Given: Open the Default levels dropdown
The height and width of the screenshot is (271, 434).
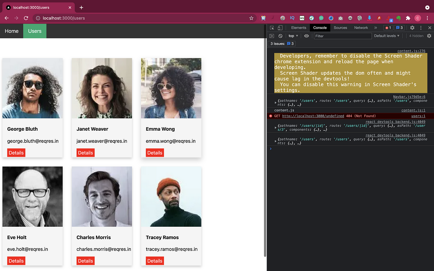Looking at the screenshot, I should (387, 36).
